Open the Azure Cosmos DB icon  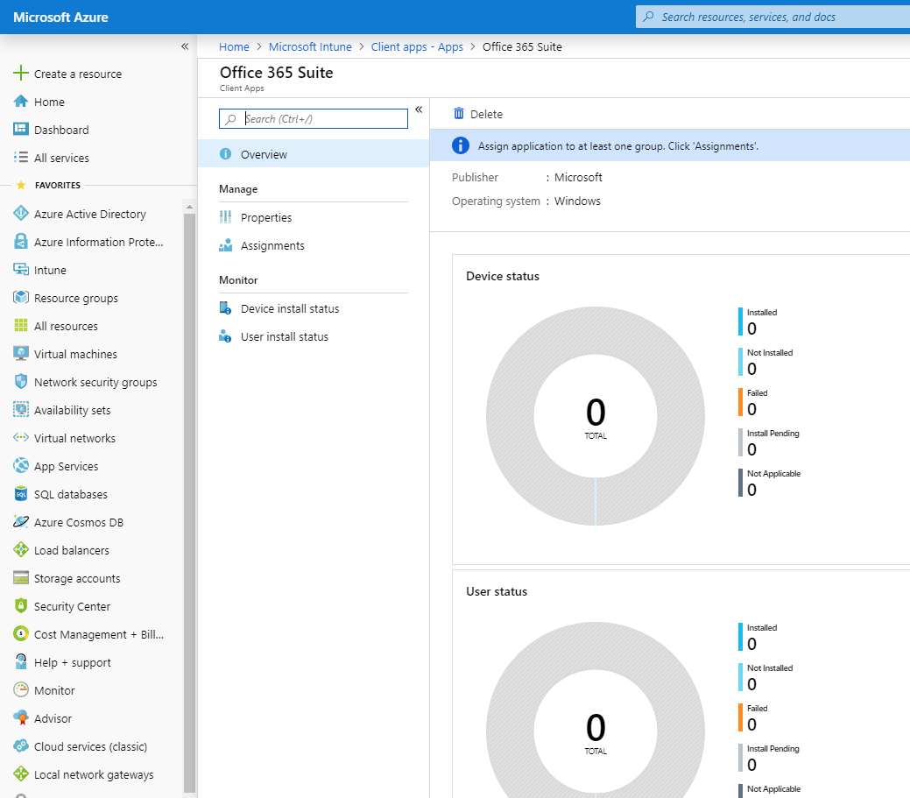click(21, 522)
